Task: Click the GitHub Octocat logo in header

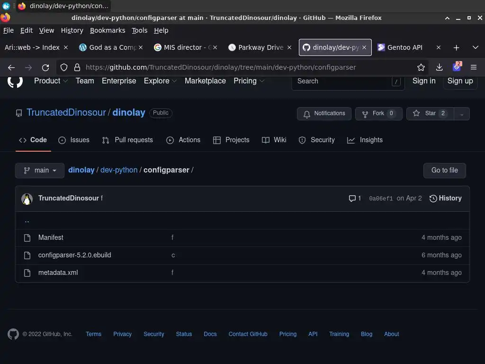Action: click(x=15, y=81)
